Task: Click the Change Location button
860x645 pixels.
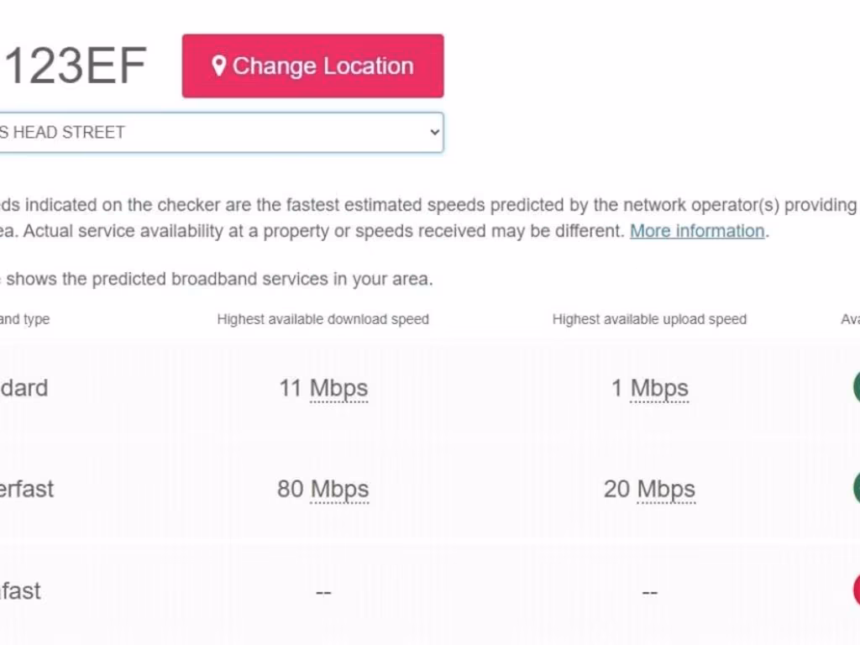Action: point(312,66)
